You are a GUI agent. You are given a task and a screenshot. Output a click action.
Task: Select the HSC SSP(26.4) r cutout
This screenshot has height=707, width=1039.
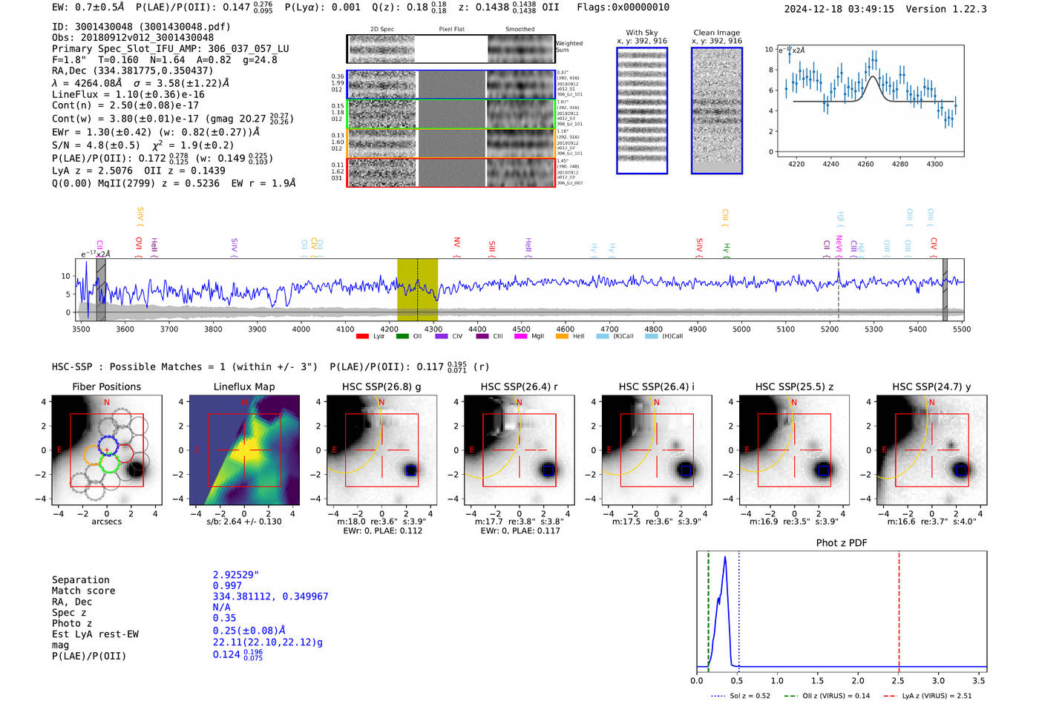pos(519,450)
